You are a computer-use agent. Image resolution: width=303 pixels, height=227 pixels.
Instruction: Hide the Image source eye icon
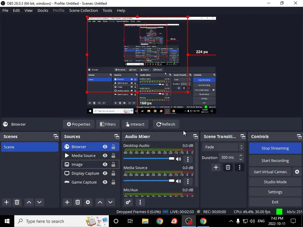point(105,164)
